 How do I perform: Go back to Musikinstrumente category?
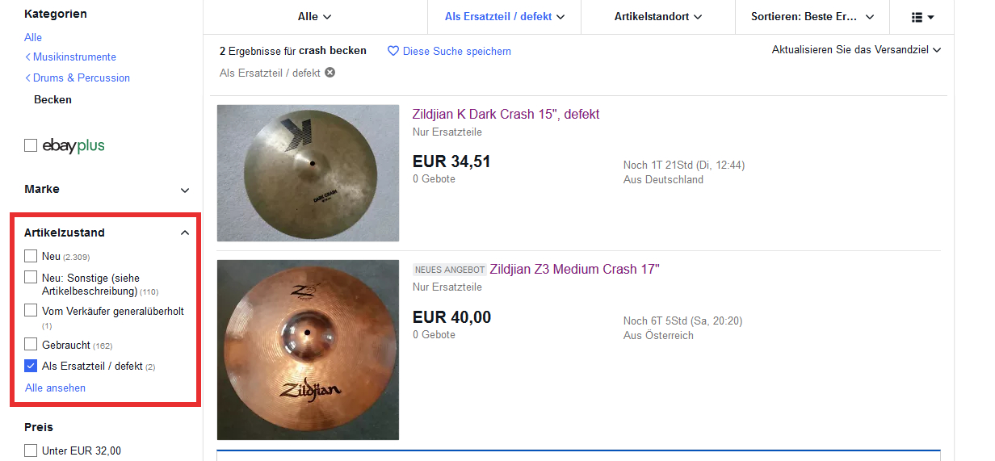[x=70, y=57]
